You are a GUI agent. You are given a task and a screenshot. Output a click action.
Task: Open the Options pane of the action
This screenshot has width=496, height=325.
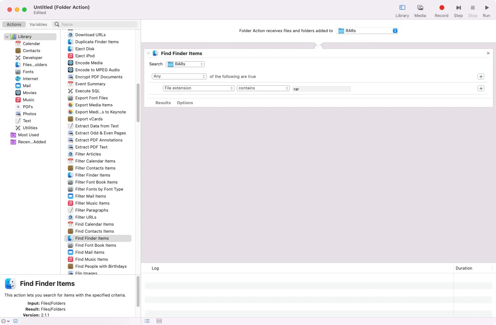coord(185,103)
